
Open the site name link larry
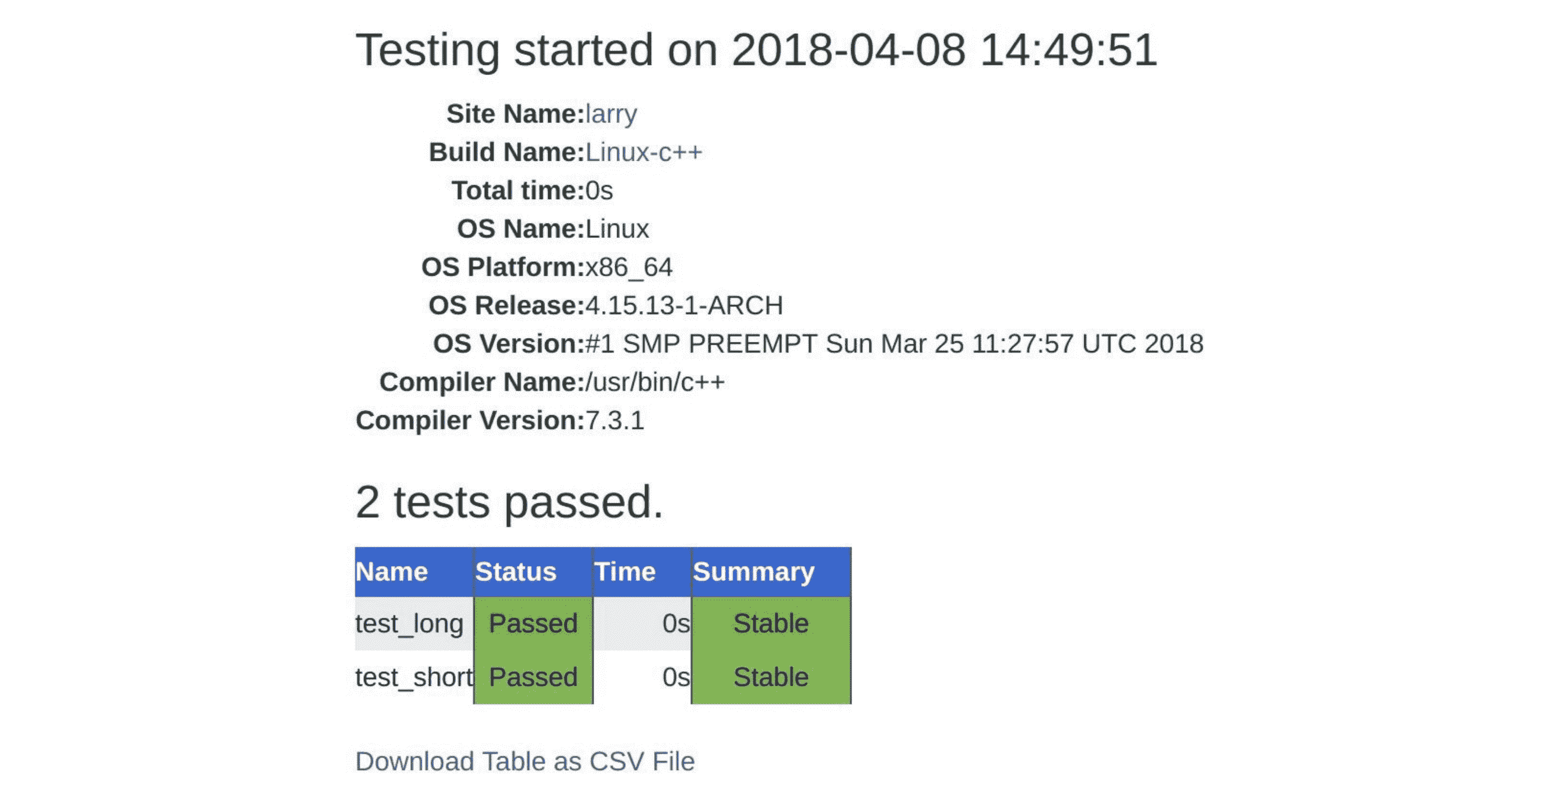click(x=611, y=114)
